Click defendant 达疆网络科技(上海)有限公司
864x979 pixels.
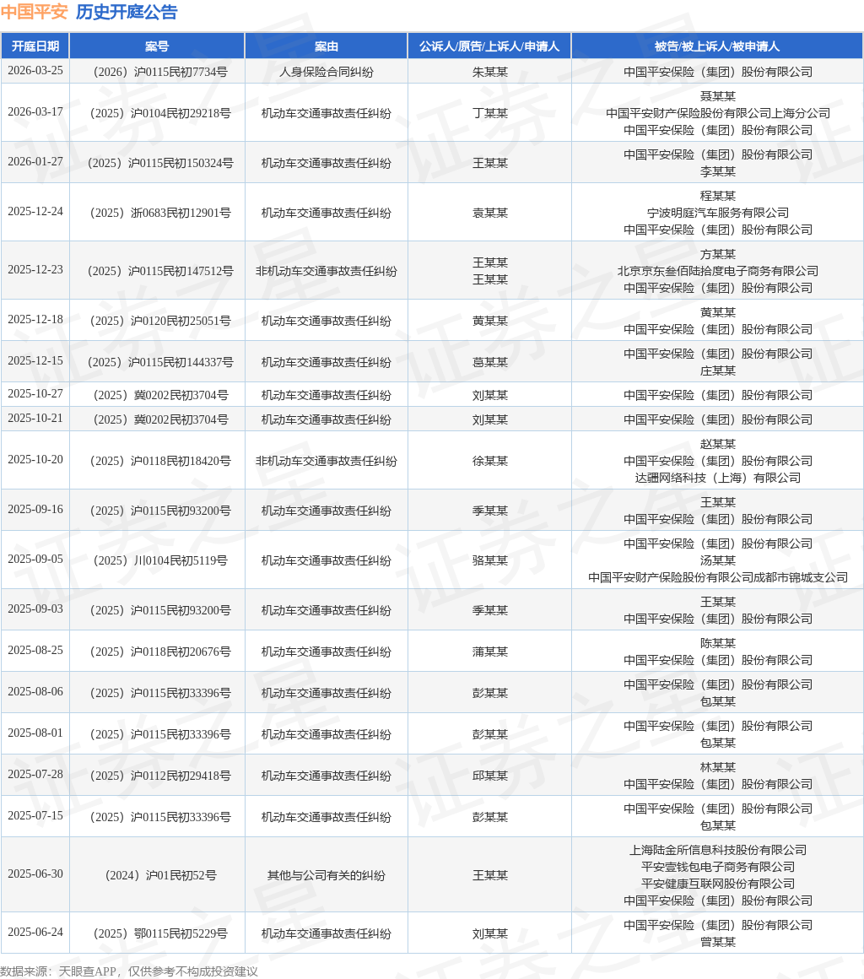pos(717,478)
